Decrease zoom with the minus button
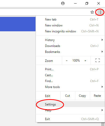 [x=67, y=61]
